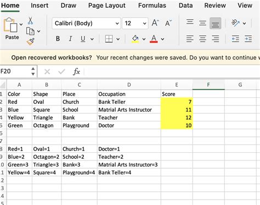Select the Church cell in Place column
Screen dimensions: 260x205
pos(80,102)
